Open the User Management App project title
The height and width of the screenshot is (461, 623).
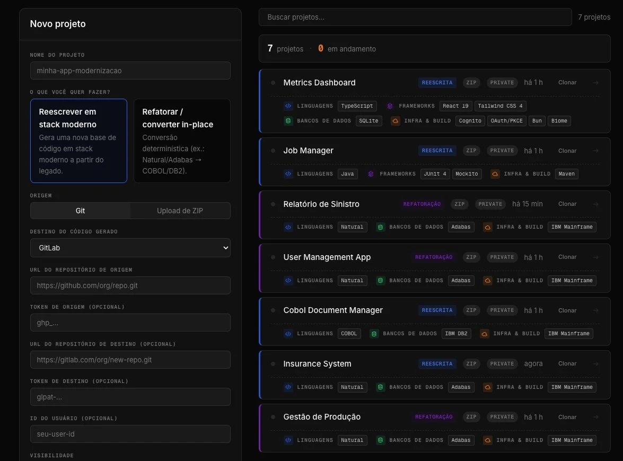pos(327,257)
